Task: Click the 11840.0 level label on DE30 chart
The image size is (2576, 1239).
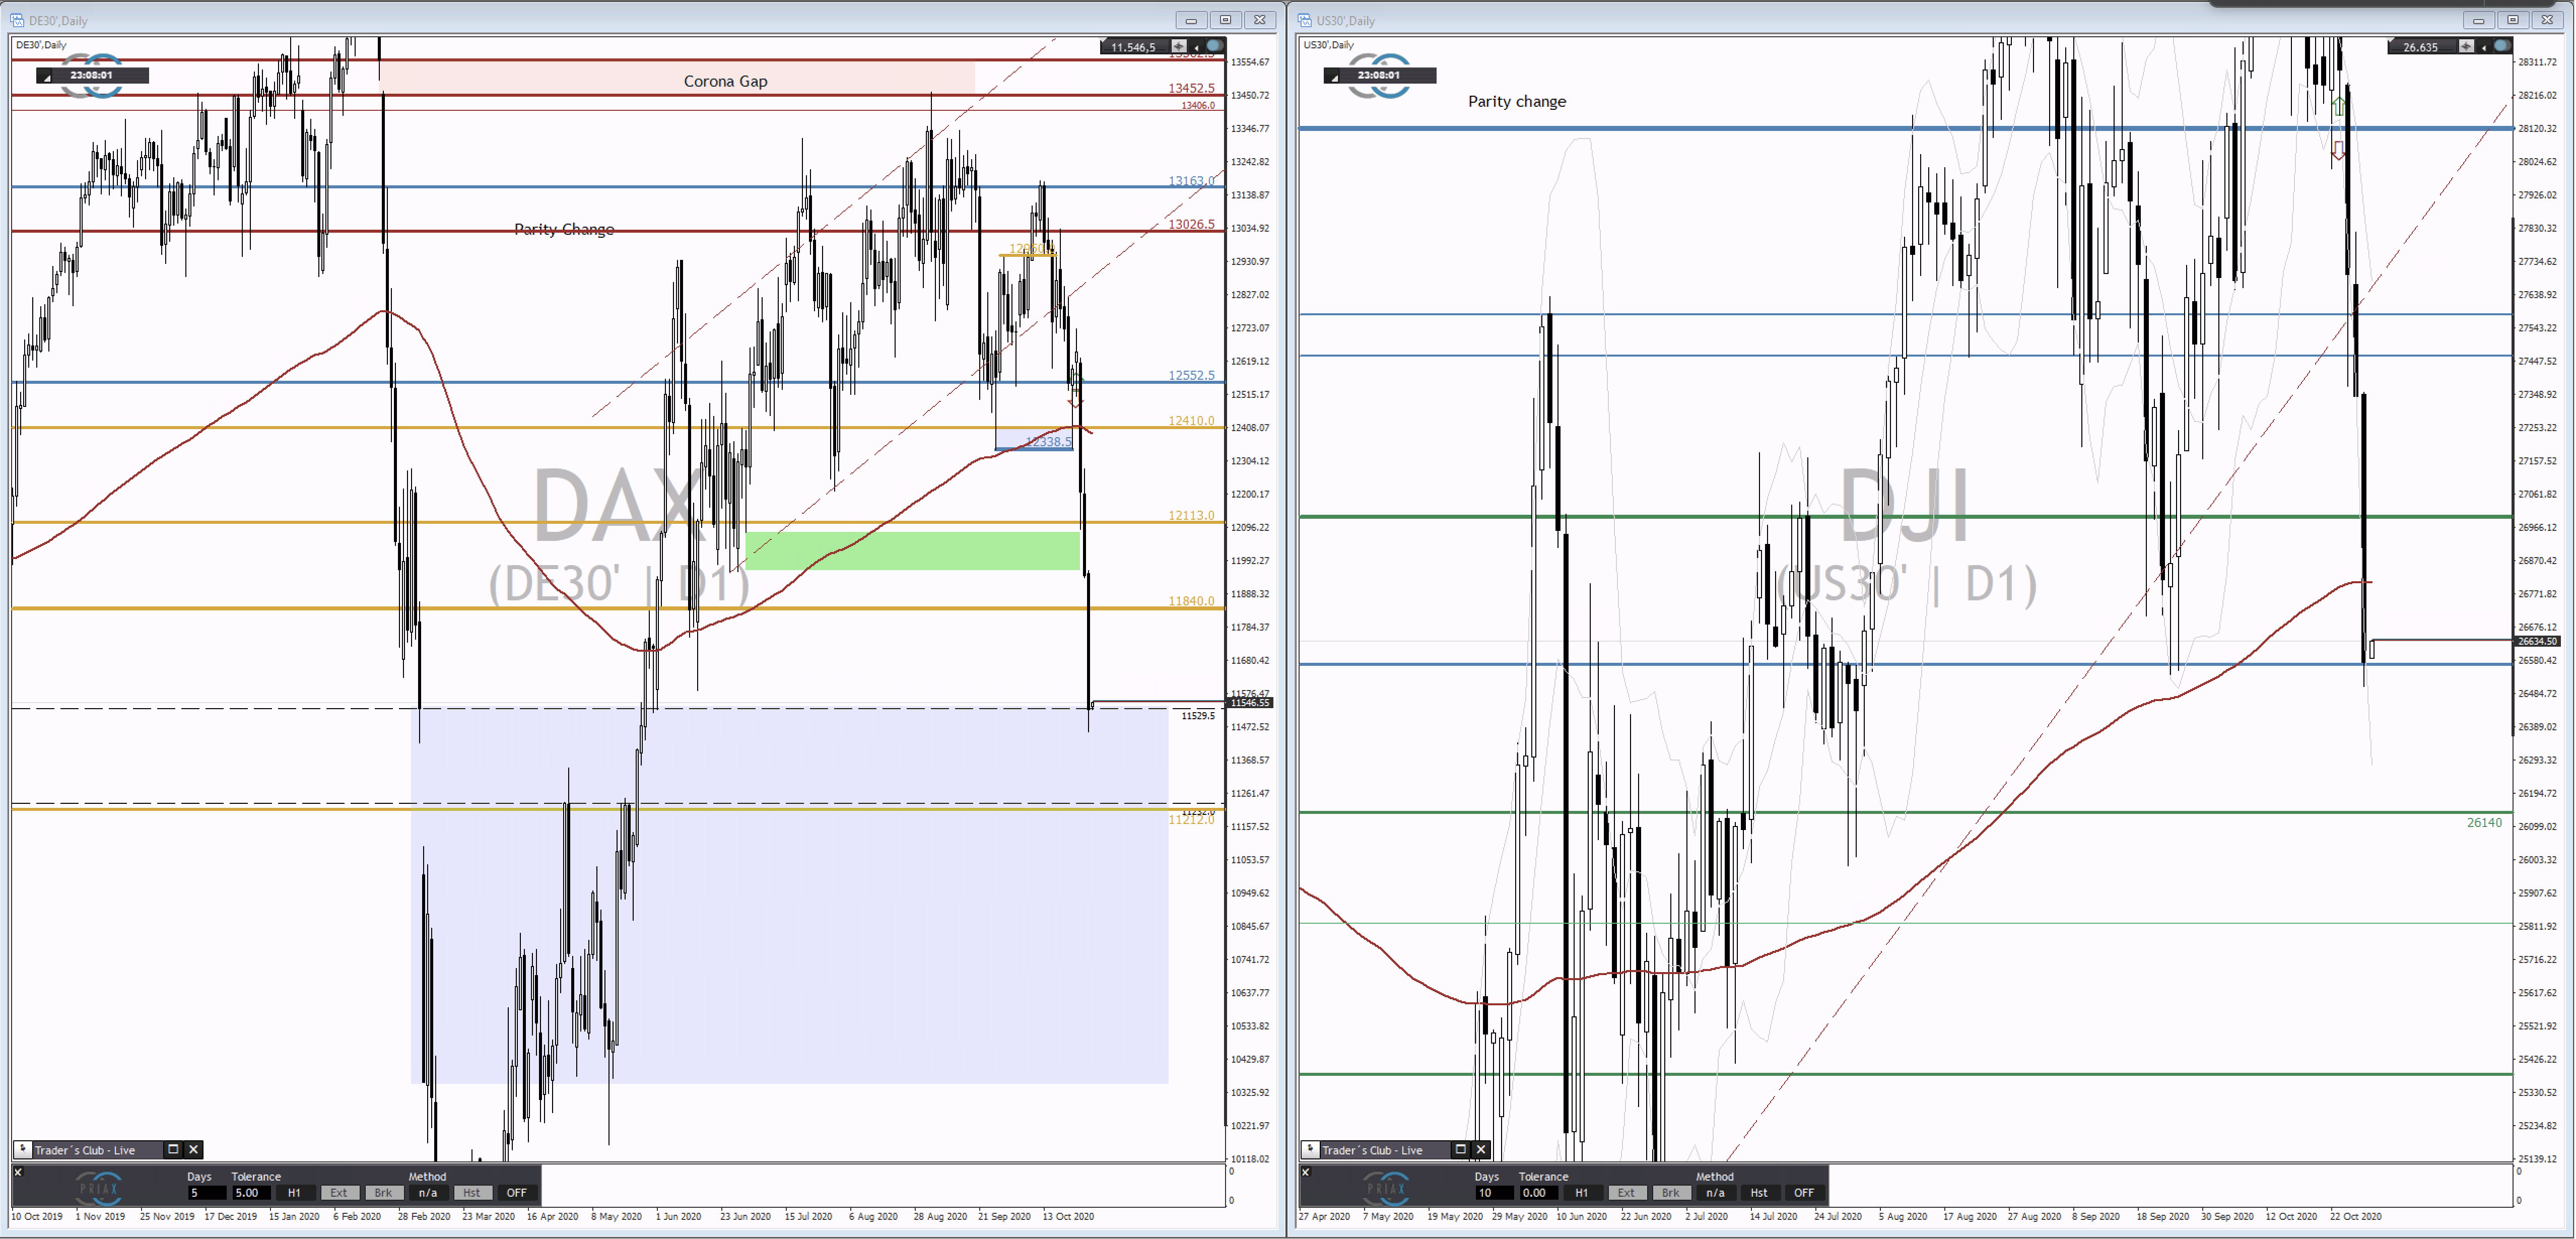Action: [x=1191, y=601]
